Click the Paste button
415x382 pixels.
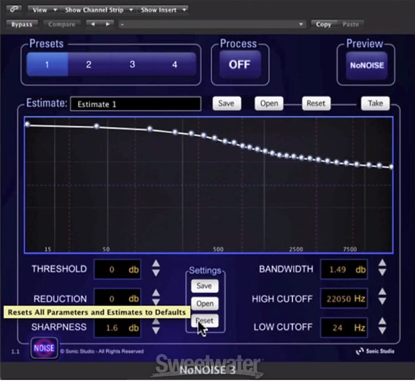351,24
